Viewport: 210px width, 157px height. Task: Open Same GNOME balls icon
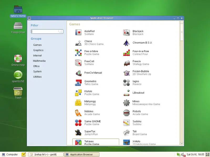[78, 123]
